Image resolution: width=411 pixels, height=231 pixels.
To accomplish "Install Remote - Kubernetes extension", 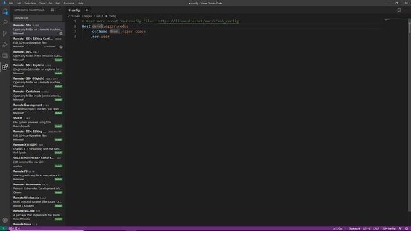I will click(58, 193).
